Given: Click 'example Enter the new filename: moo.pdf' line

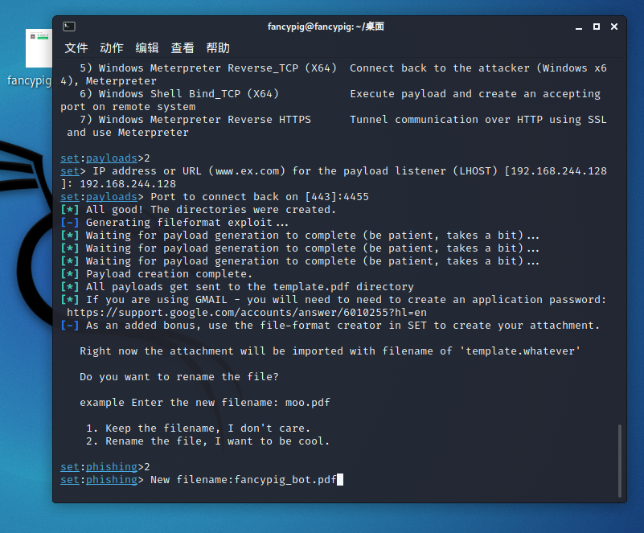Looking at the screenshot, I should pyautogui.click(x=205, y=403).
